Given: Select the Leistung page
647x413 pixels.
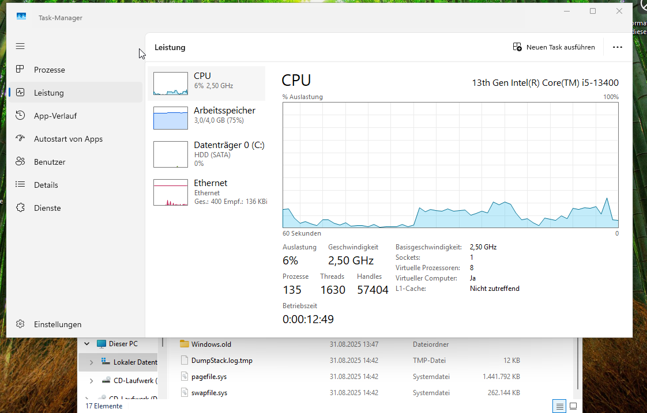Looking at the screenshot, I should [76, 93].
